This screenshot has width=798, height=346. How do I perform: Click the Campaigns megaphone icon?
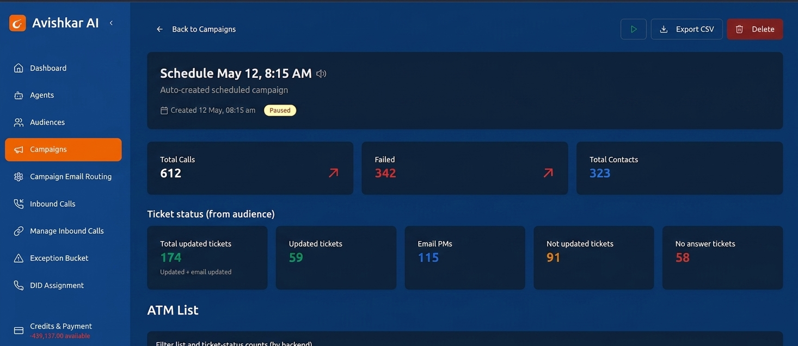pyautogui.click(x=19, y=150)
